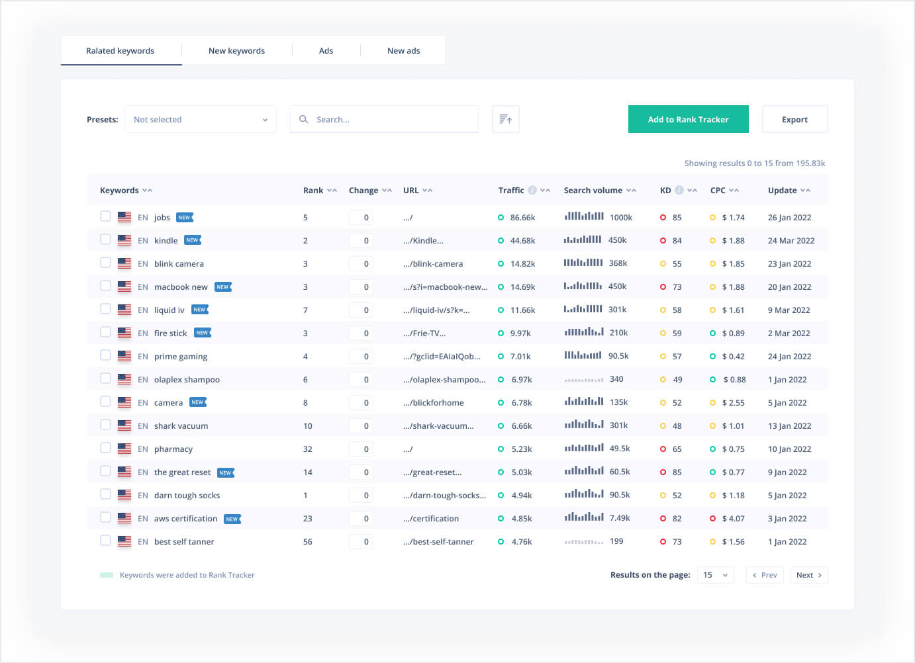The height and width of the screenshot is (663, 915).
Task: Click the NEW badge next to fire stick
Action: pyautogui.click(x=203, y=333)
